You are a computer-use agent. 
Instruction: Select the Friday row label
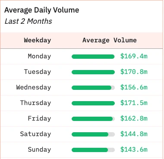pyautogui.click(x=39, y=118)
